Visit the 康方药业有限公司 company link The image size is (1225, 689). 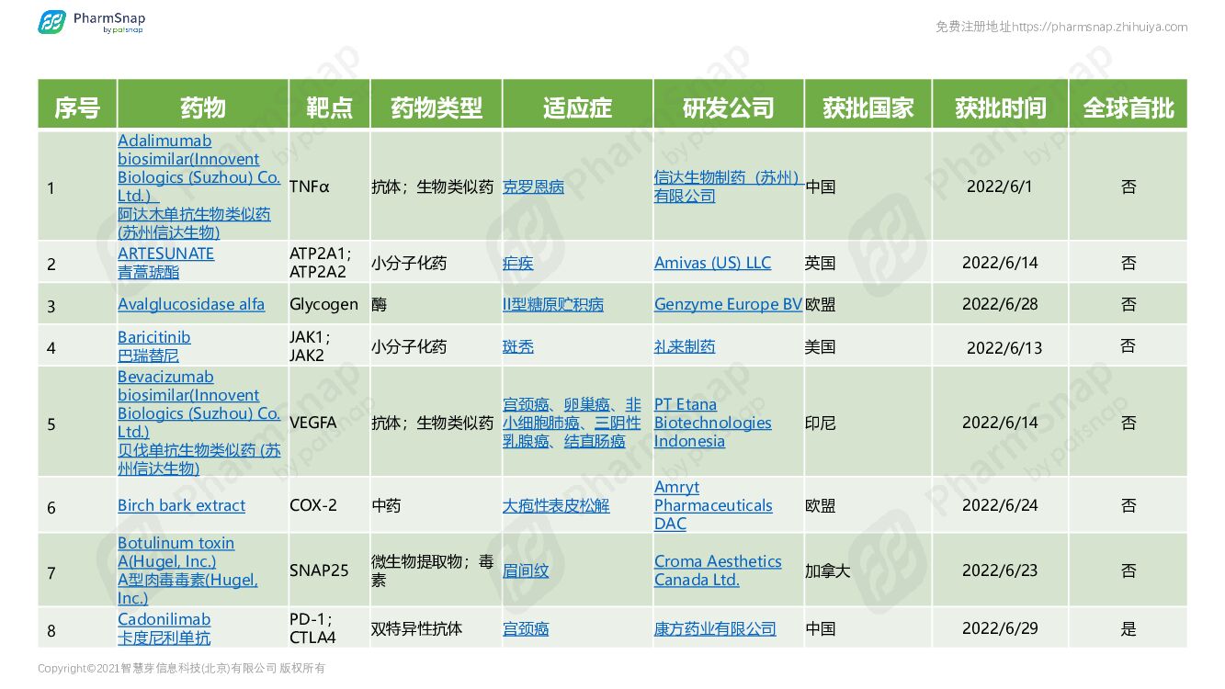click(x=715, y=628)
